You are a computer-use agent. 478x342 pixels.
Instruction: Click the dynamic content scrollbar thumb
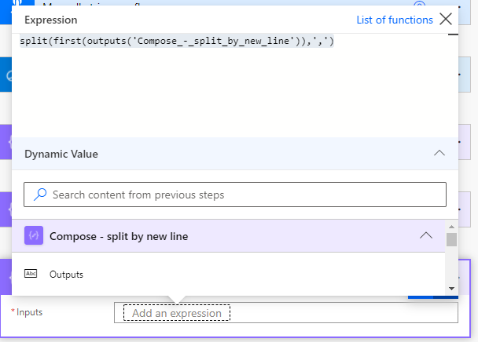(451, 240)
